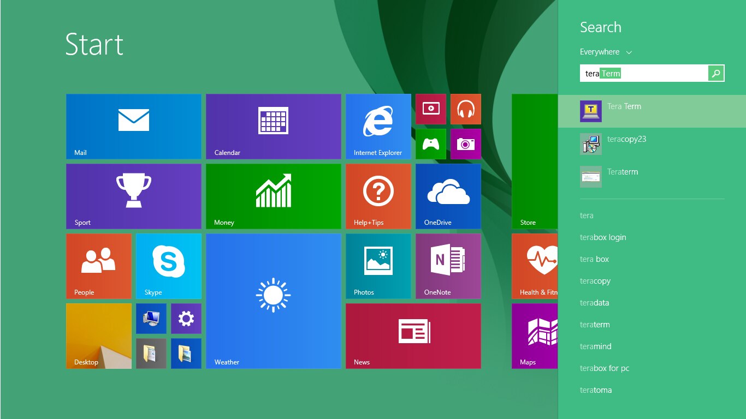The height and width of the screenshot is (419, 746).
Task: Open the This PC computer tile
Action: tap(151, 319)
